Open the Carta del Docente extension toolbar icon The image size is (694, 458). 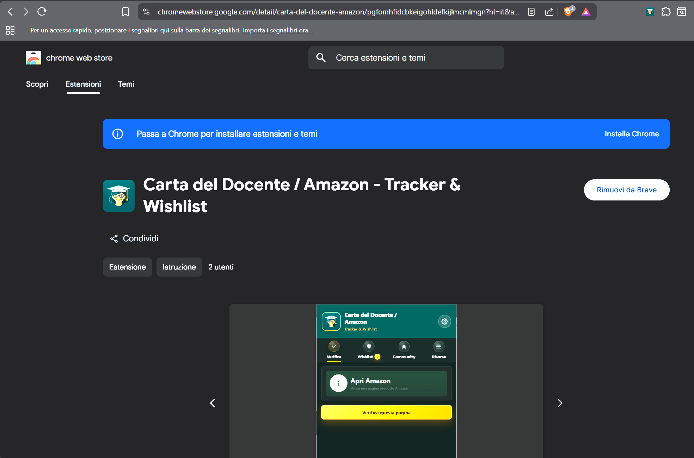point(650,12)
